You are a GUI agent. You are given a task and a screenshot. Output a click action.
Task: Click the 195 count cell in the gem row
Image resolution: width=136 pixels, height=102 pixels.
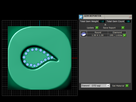click(111, 35)
